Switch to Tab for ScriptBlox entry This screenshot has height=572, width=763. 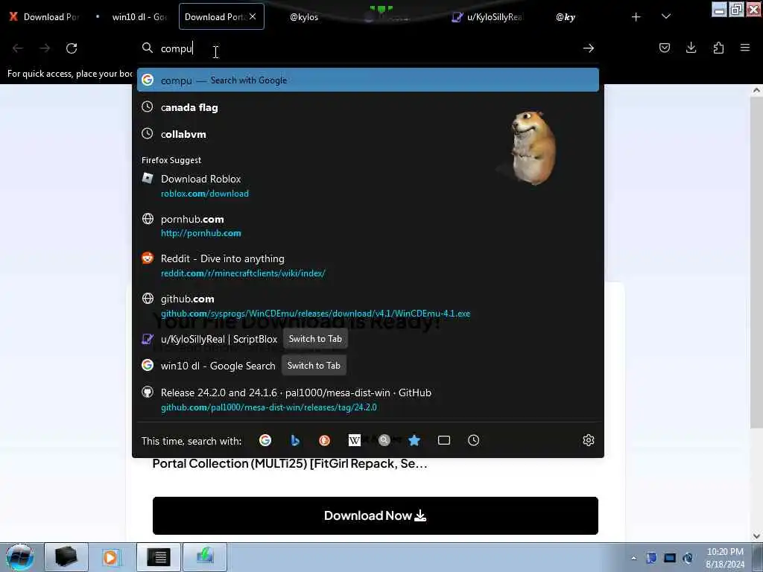pos(315,339)
